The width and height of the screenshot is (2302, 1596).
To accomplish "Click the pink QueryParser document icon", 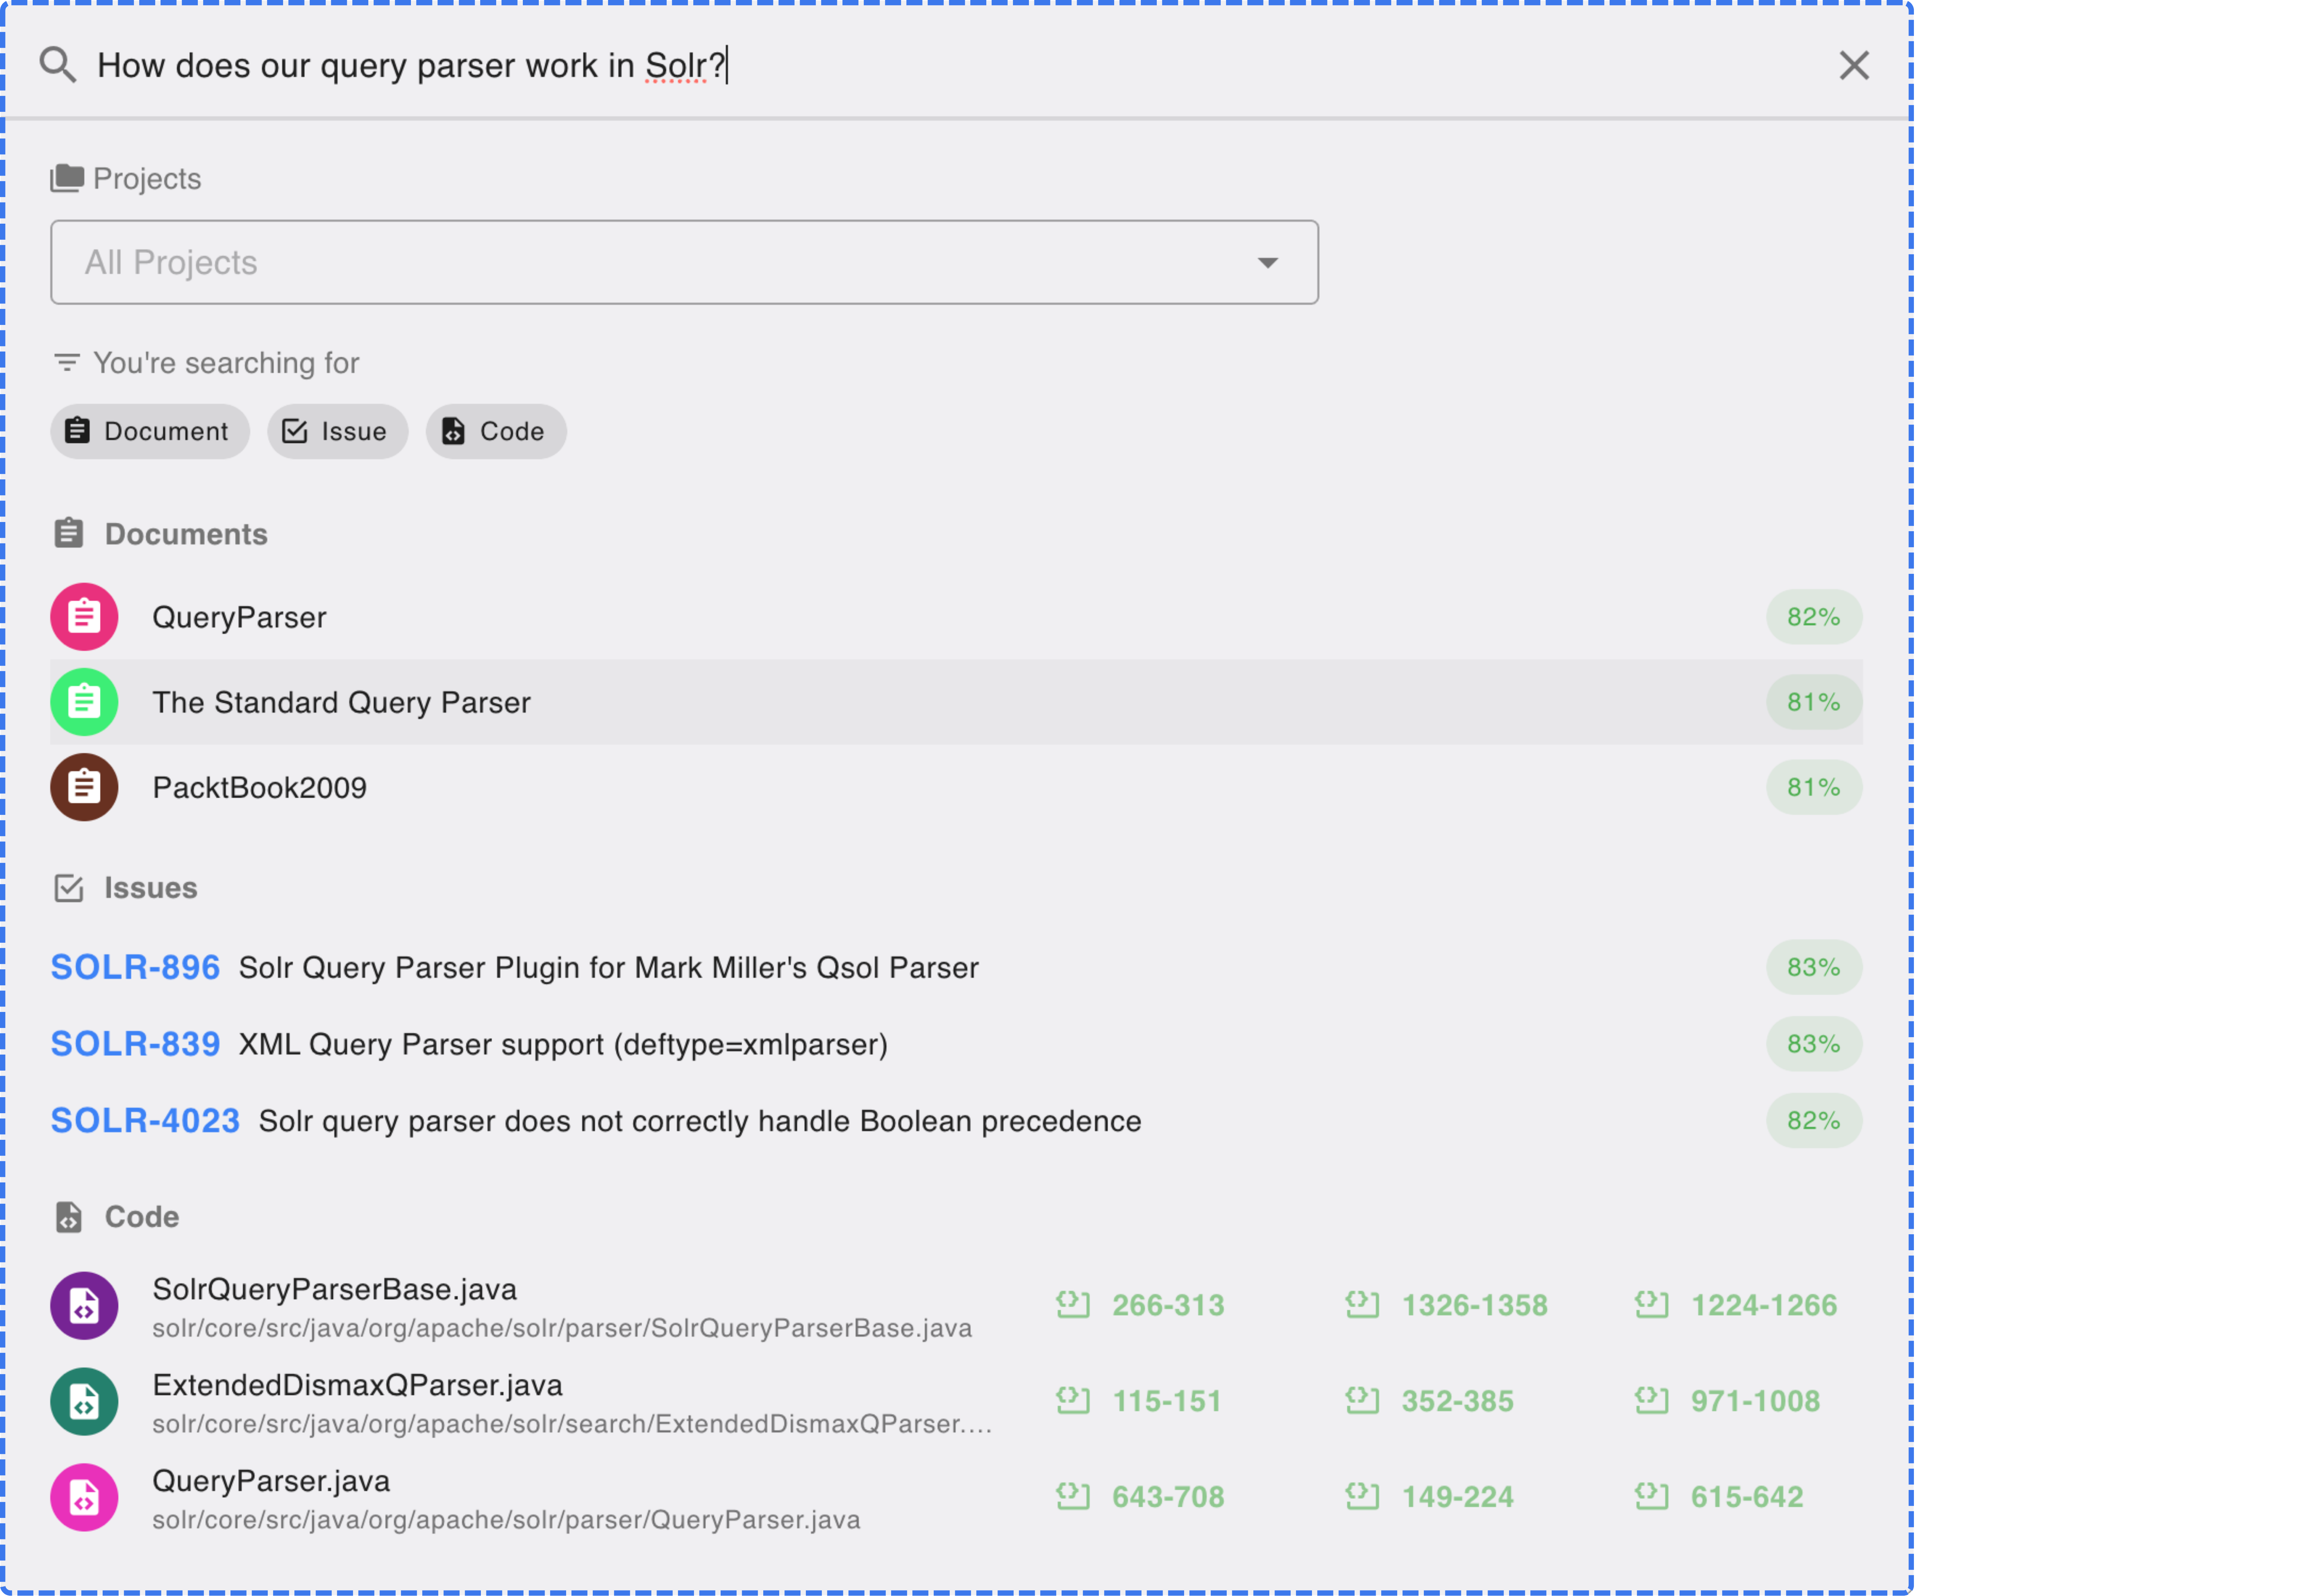I will pos(84,617).
